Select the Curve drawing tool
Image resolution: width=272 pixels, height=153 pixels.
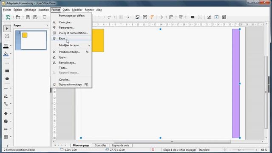tap(6, 96)
